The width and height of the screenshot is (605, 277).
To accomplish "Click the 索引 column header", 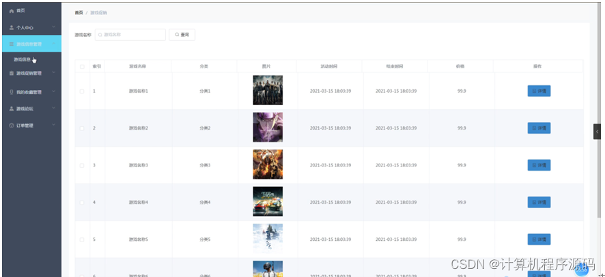I will [97, 66].
